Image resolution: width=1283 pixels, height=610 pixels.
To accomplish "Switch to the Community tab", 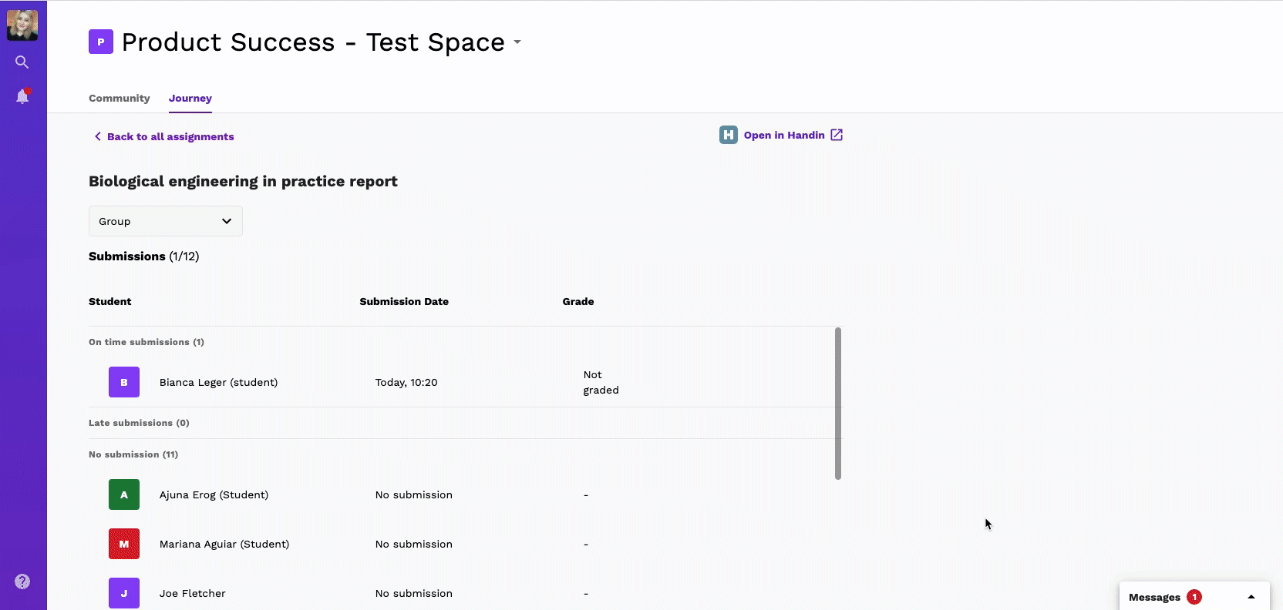I will (x=120, y=99).
